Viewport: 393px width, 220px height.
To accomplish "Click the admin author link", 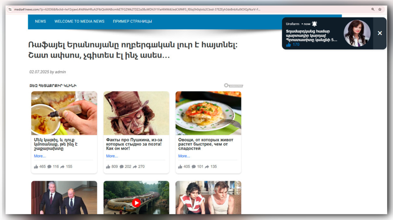I will (x=60, y=72).
